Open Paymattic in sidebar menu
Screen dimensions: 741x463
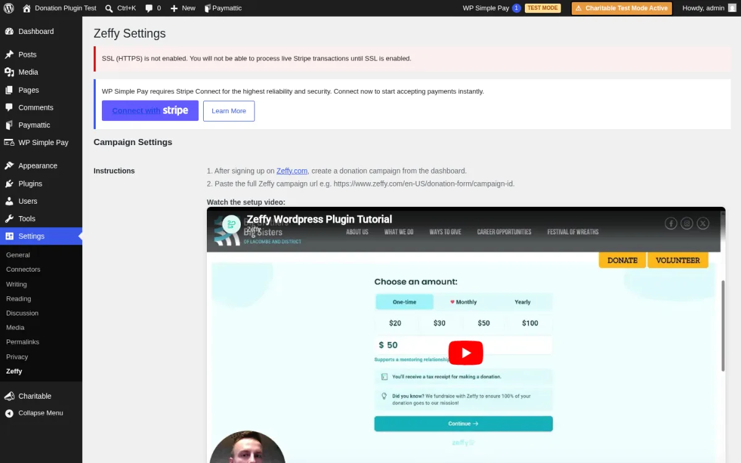(x=41, y=125)
